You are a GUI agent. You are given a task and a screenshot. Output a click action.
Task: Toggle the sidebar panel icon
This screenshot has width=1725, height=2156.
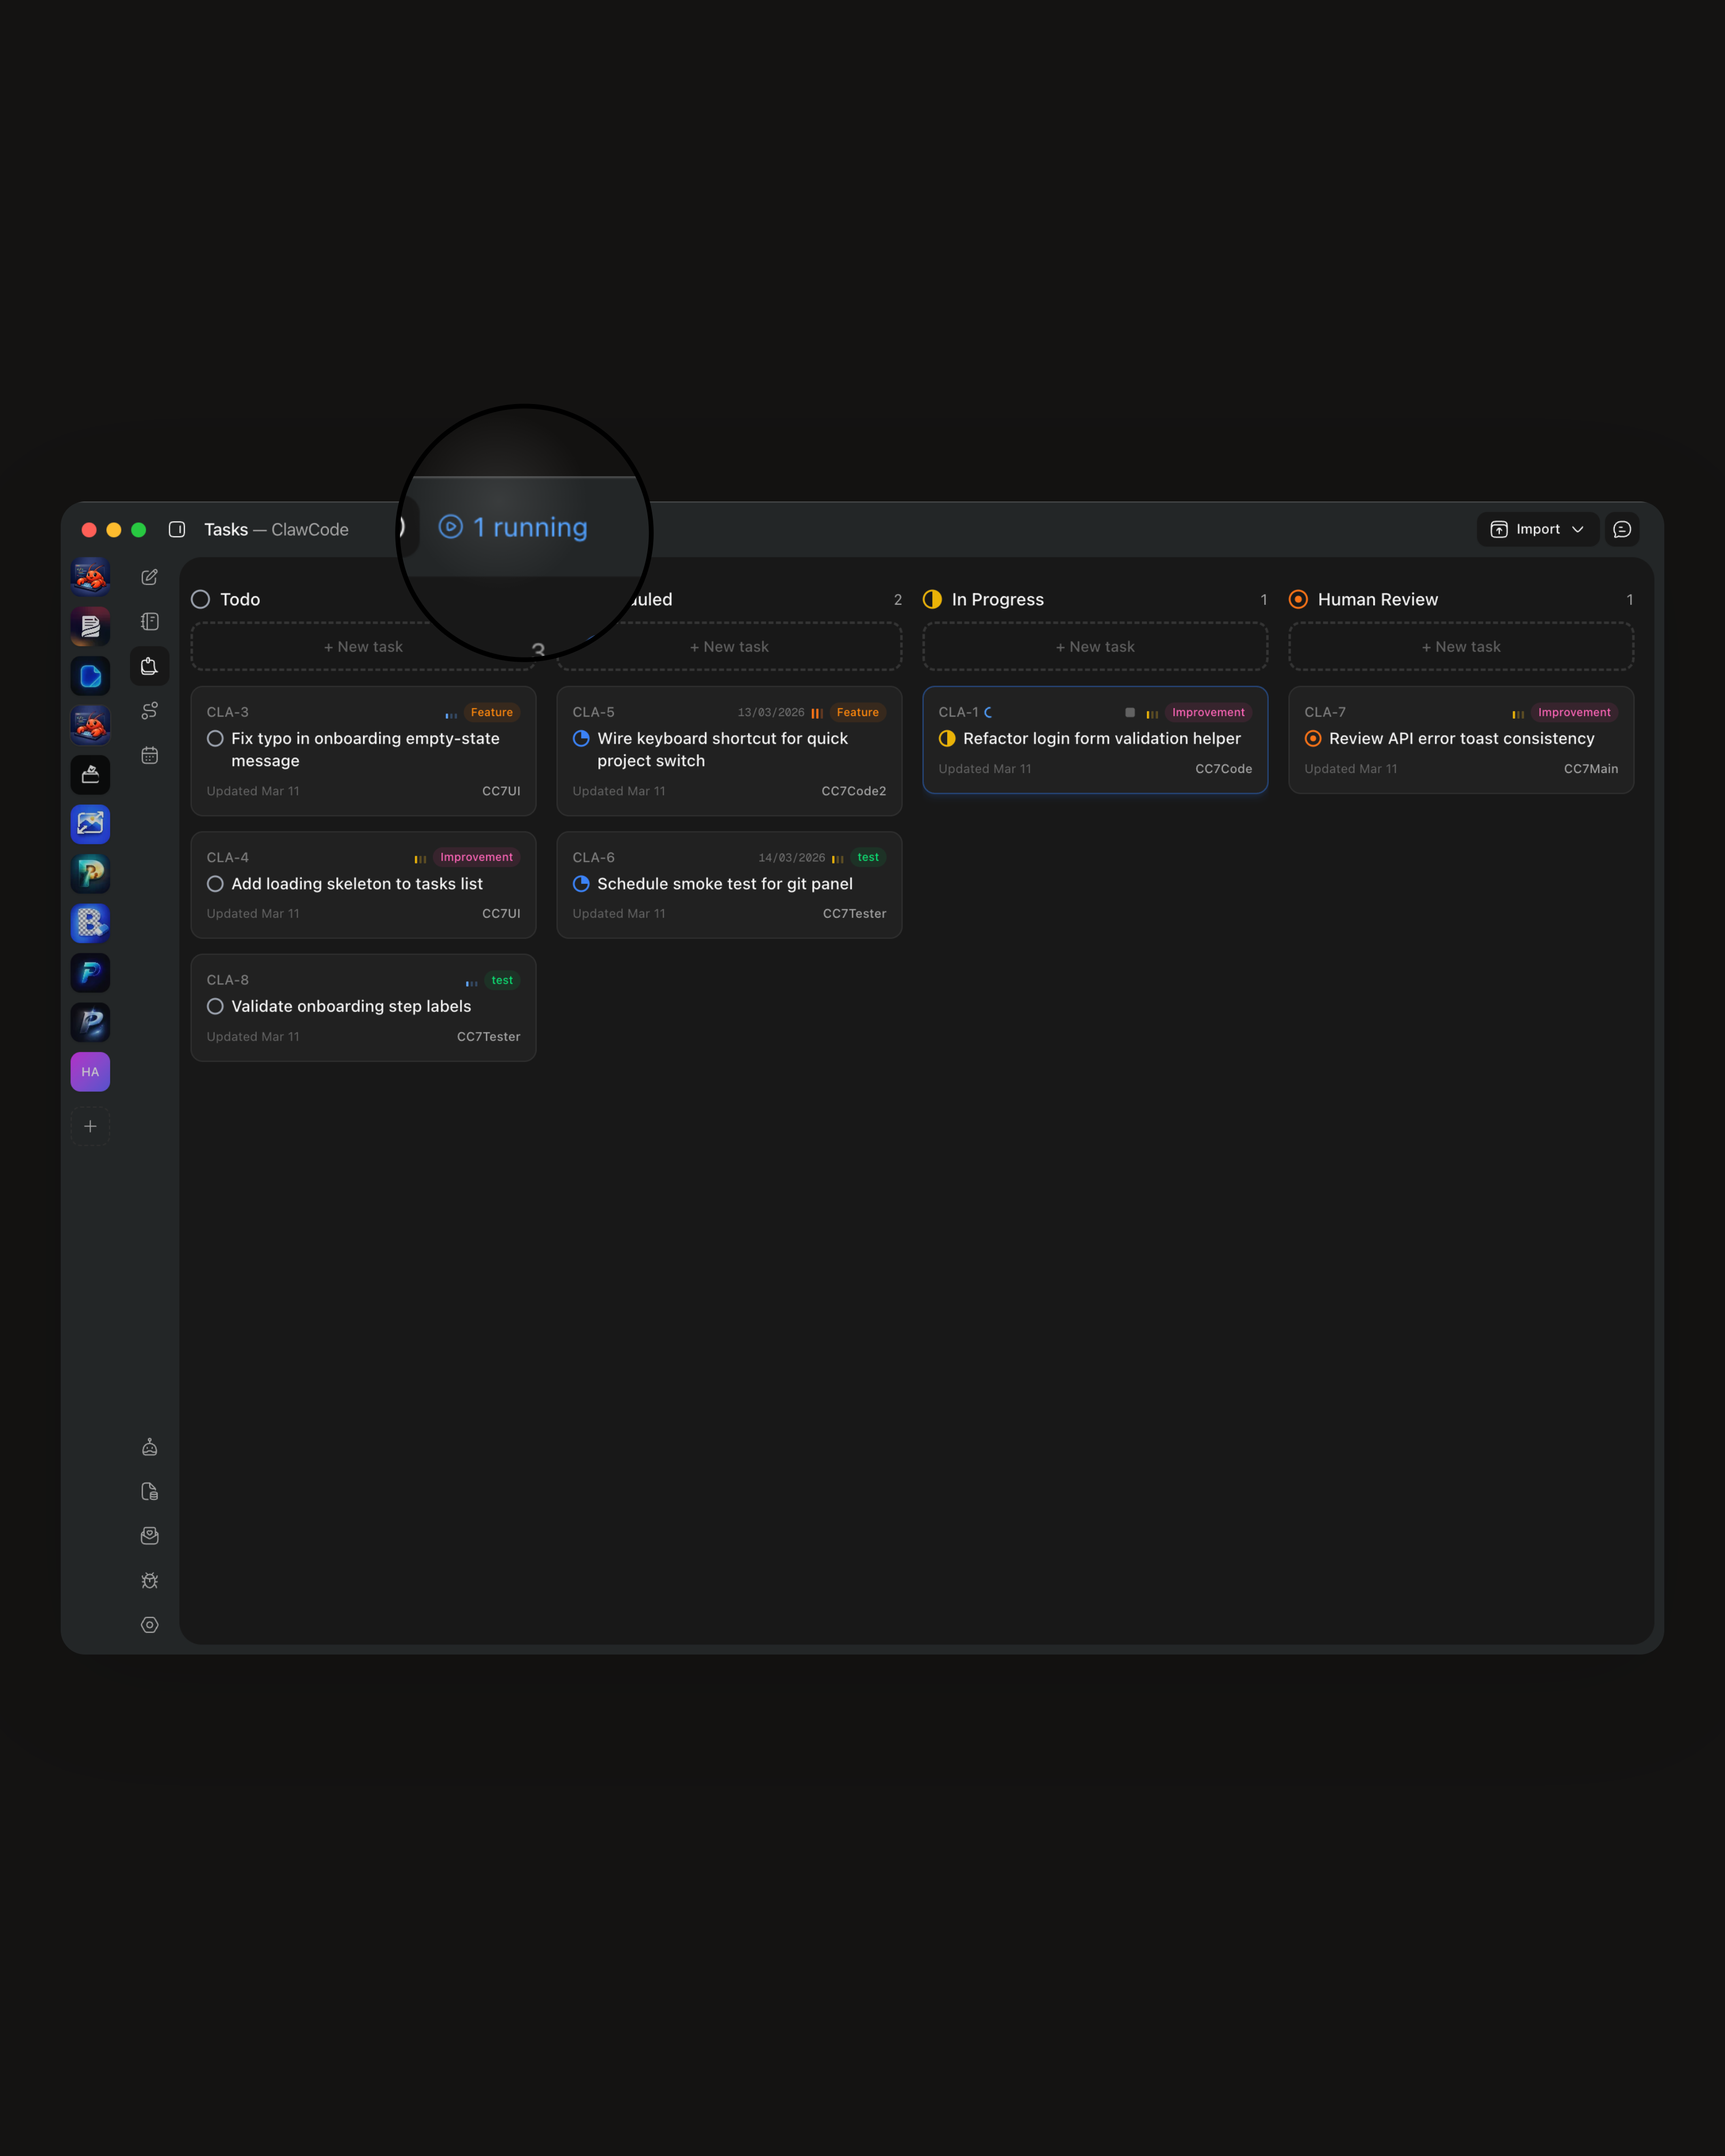[x=177, y=529]
